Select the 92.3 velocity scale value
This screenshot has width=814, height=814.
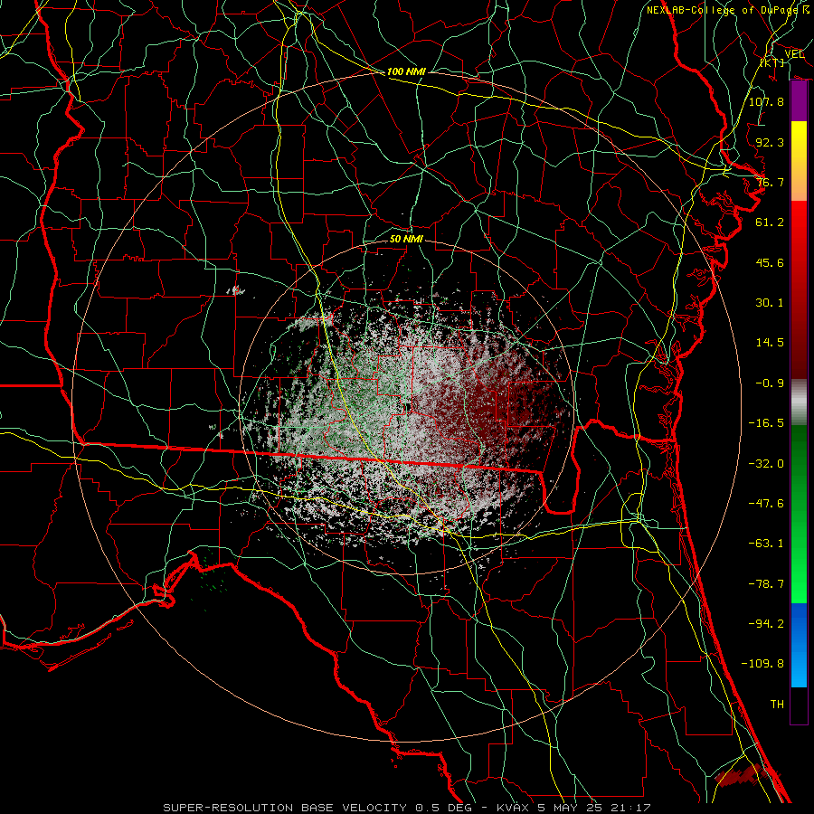(x=770, y=142)
